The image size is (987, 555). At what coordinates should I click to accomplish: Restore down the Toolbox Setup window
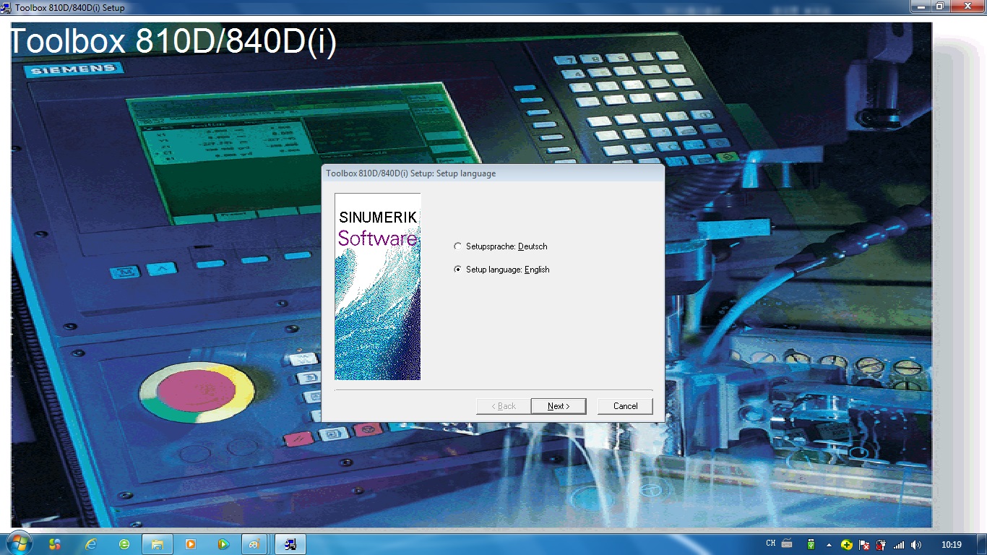click(940, 7)
